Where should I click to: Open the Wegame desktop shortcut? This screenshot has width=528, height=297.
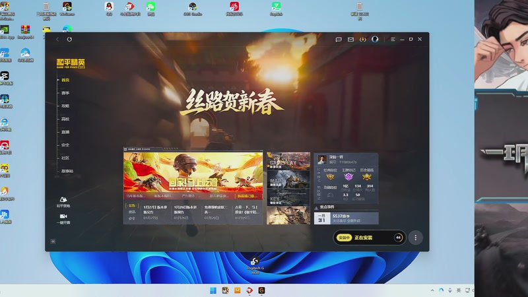(x=67, y=9)
